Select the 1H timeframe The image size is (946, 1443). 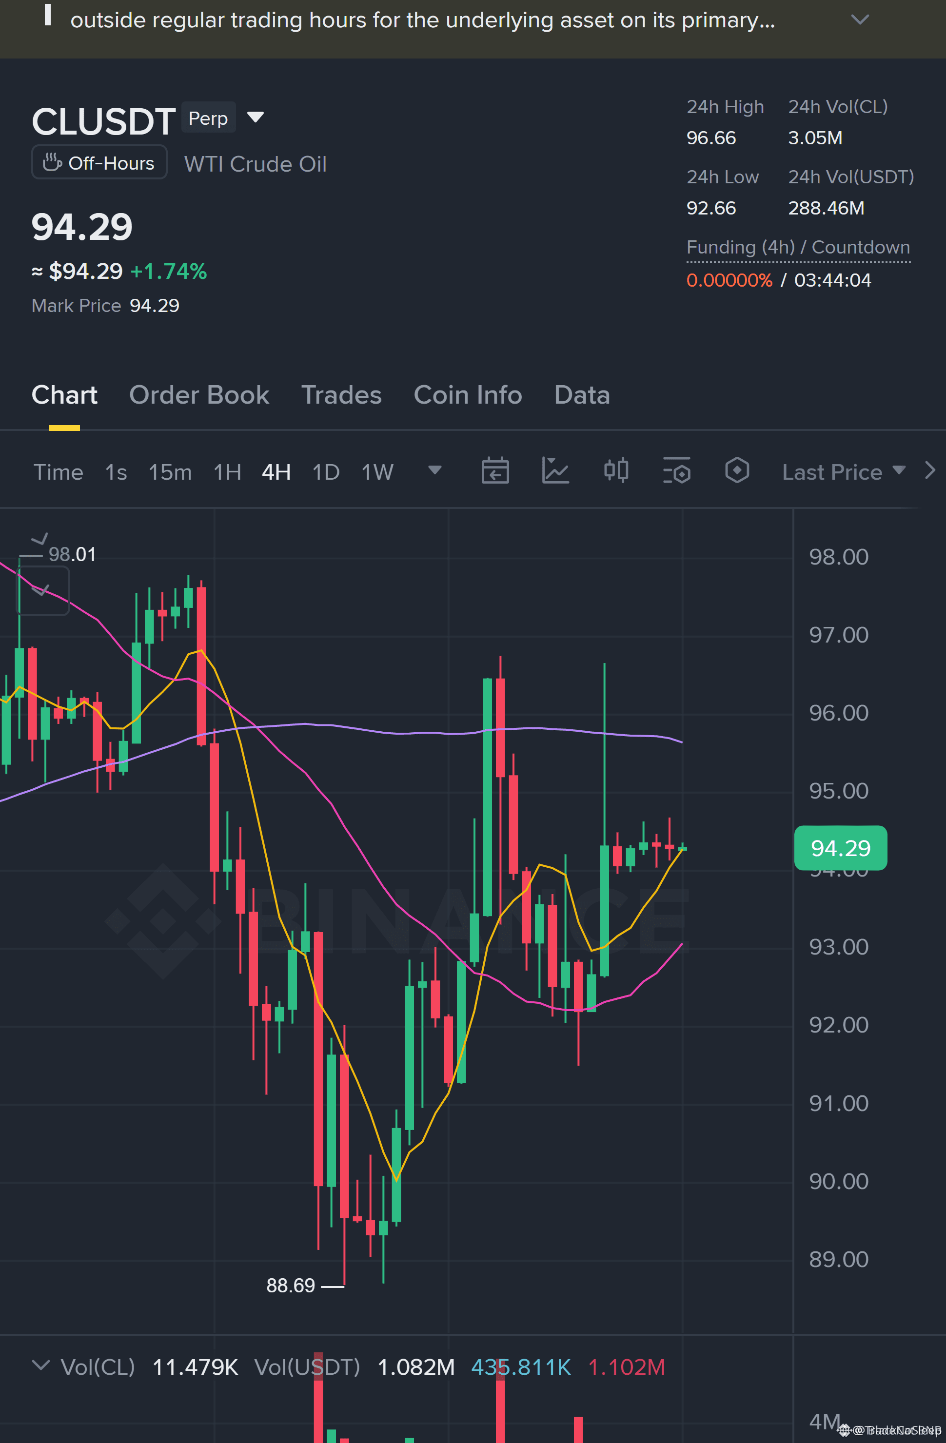227,472
